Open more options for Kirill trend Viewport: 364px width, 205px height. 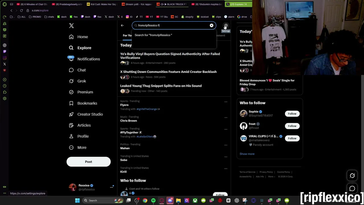[x=226, y=169]
